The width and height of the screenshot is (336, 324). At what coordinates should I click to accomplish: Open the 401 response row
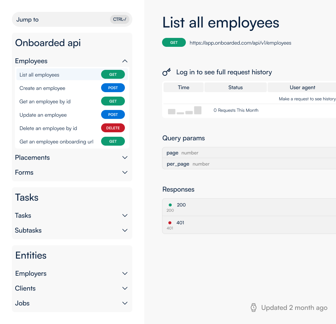pyautogui.click(x=249, y=225)
